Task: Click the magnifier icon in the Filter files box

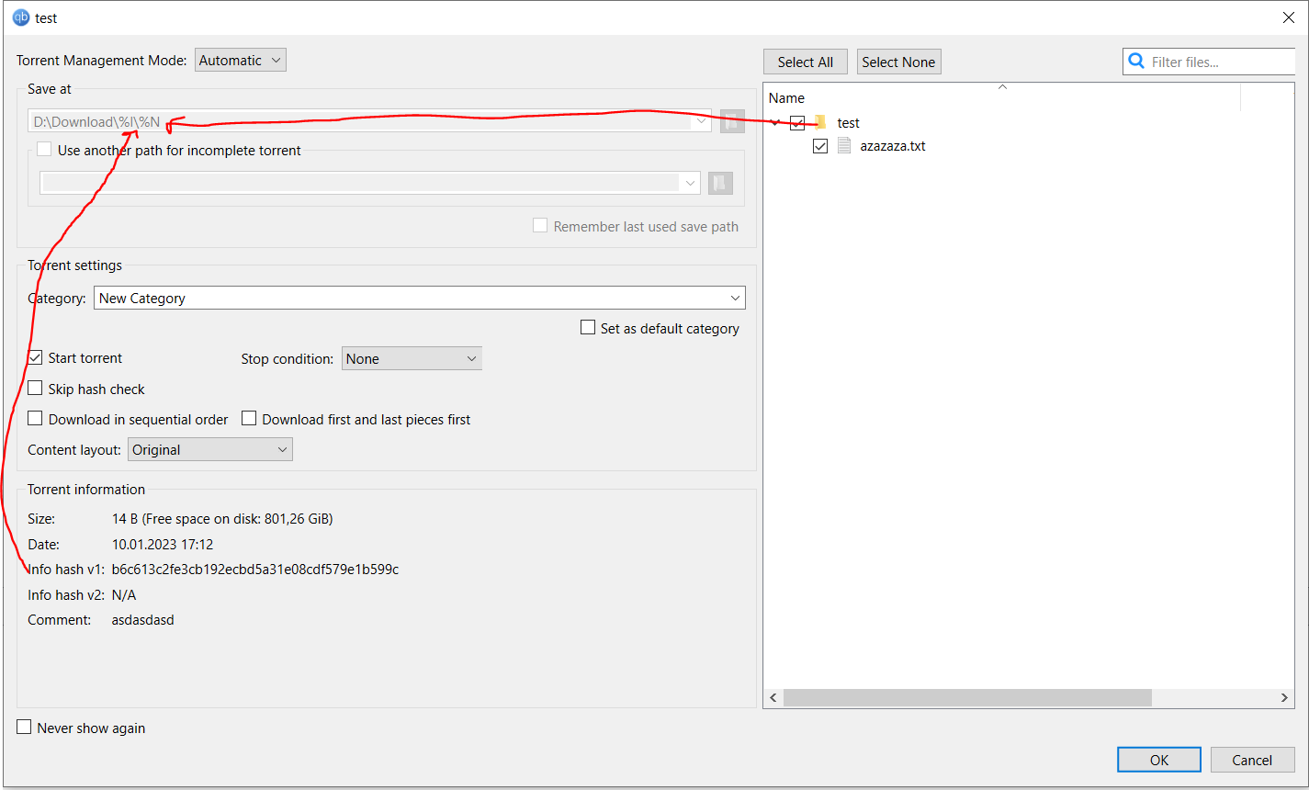Action: (x=1137, y=61)
